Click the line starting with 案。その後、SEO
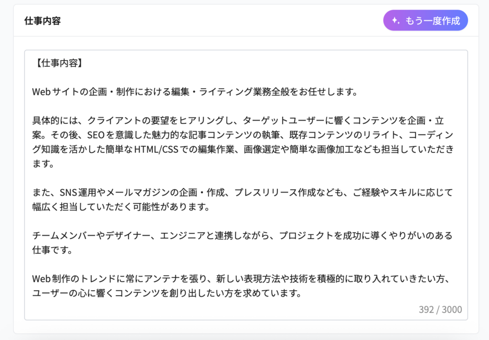 click(239, 134)
